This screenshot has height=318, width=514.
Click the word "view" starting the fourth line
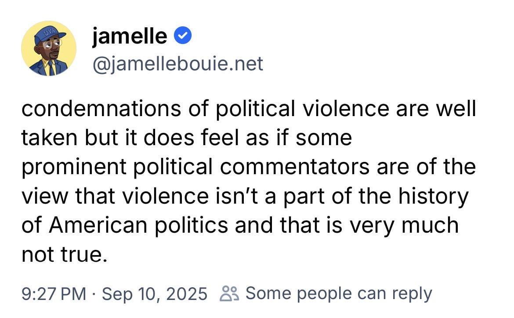tap(43, 196)
